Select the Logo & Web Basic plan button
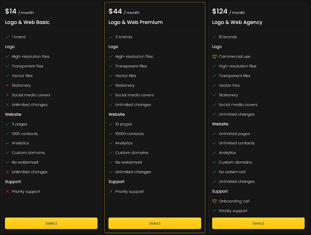The height and width of the screenshot is (235, 311). (51, 223)
